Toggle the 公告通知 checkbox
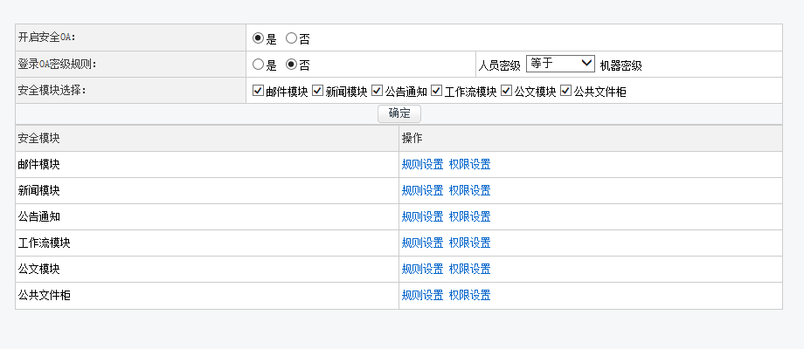This screenshot has height=349, width=804. (377, 91)
